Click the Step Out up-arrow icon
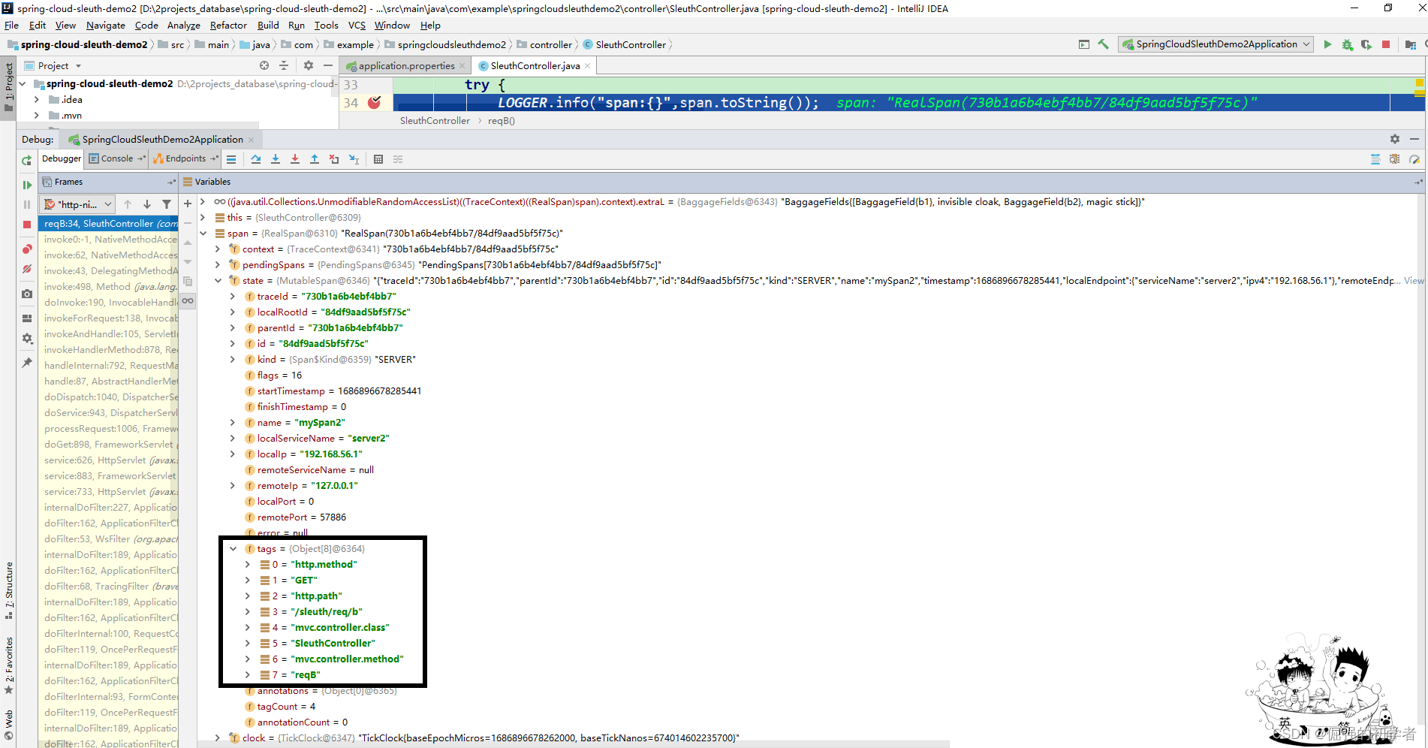 tap(315, 159)
